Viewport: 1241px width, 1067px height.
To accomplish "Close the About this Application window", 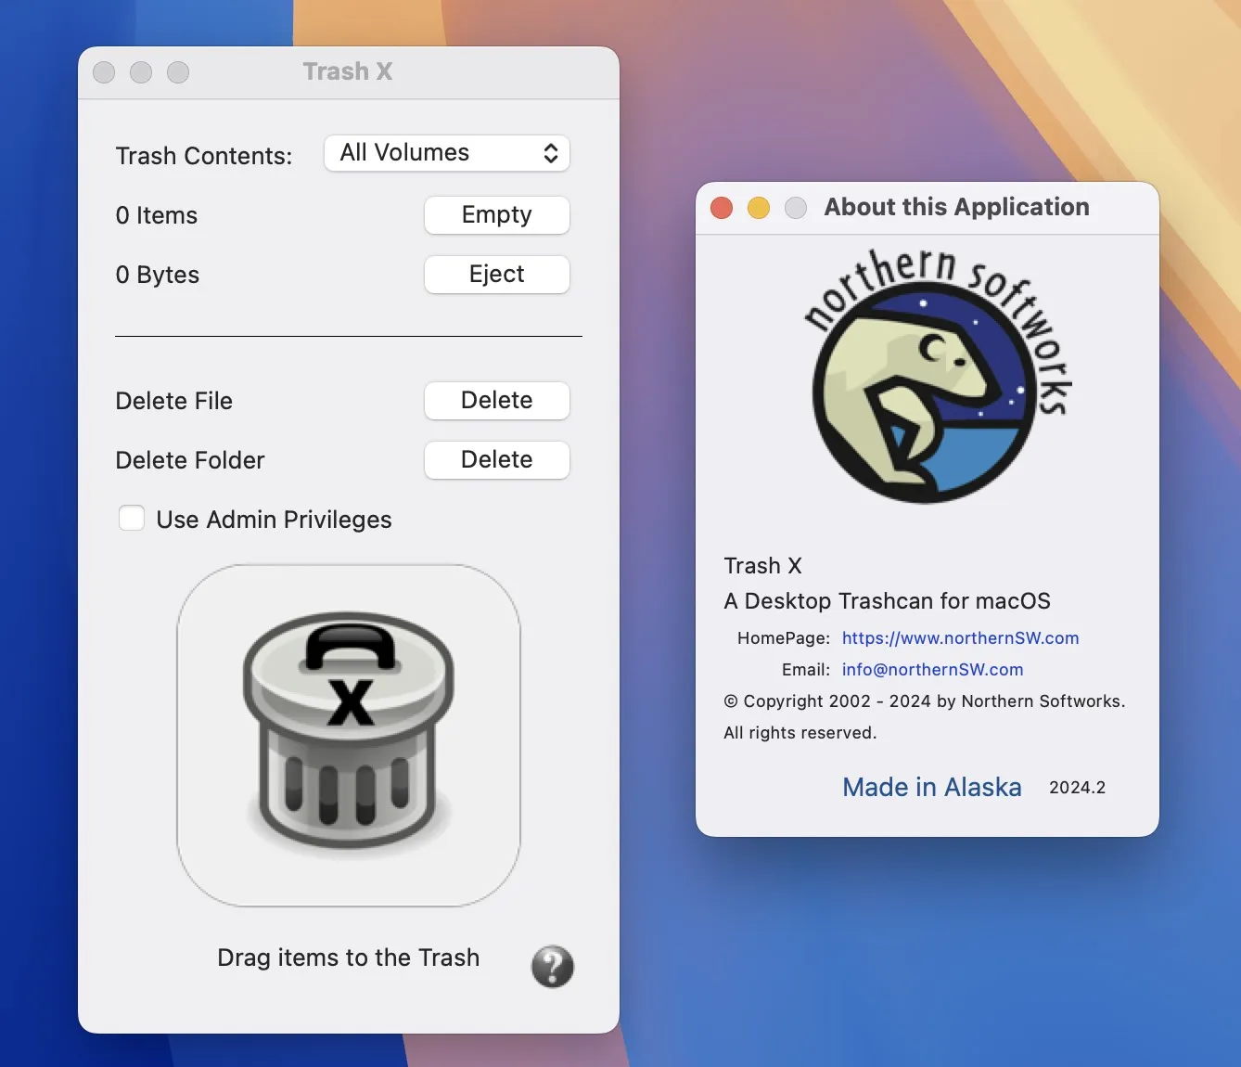I will coord(722,208).
